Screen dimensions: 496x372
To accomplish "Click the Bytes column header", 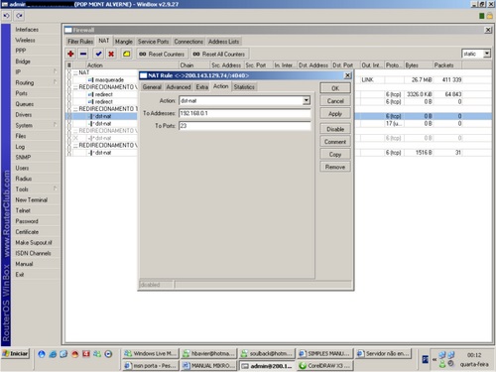I will (x=419, y=65).
